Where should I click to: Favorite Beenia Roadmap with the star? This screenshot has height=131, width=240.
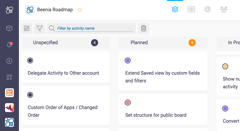[x=80, y=10]
